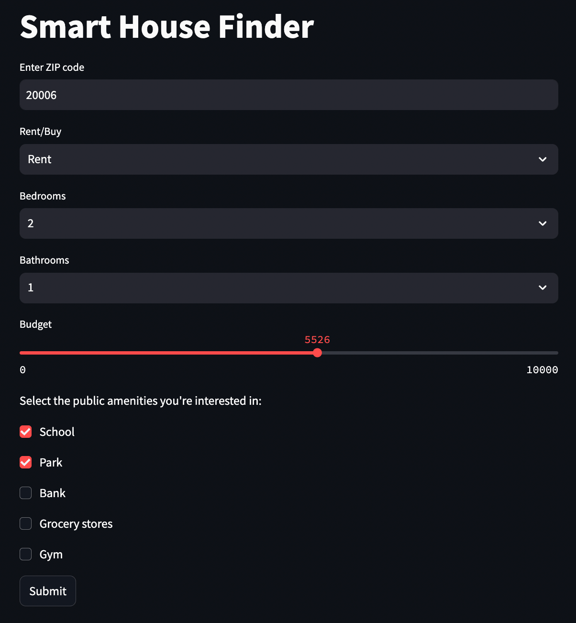This screenshot has height=623, width=576.
Task: Open the Rent/Buy dropdown
Action: point(288,159)
